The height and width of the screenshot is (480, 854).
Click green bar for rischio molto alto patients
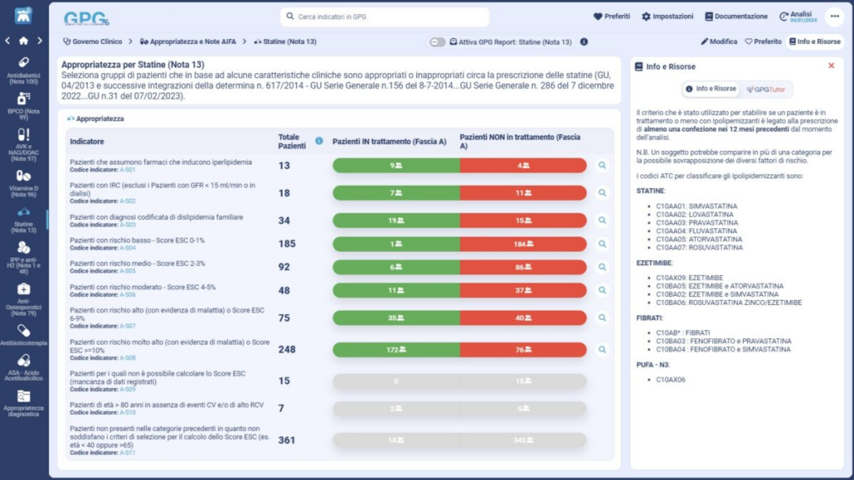point(395,349)
